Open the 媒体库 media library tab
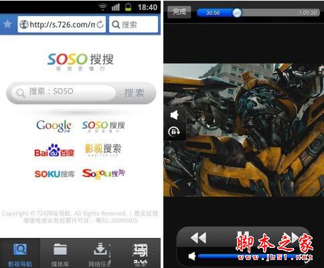 pyautogui.click(x=60, y=254)
